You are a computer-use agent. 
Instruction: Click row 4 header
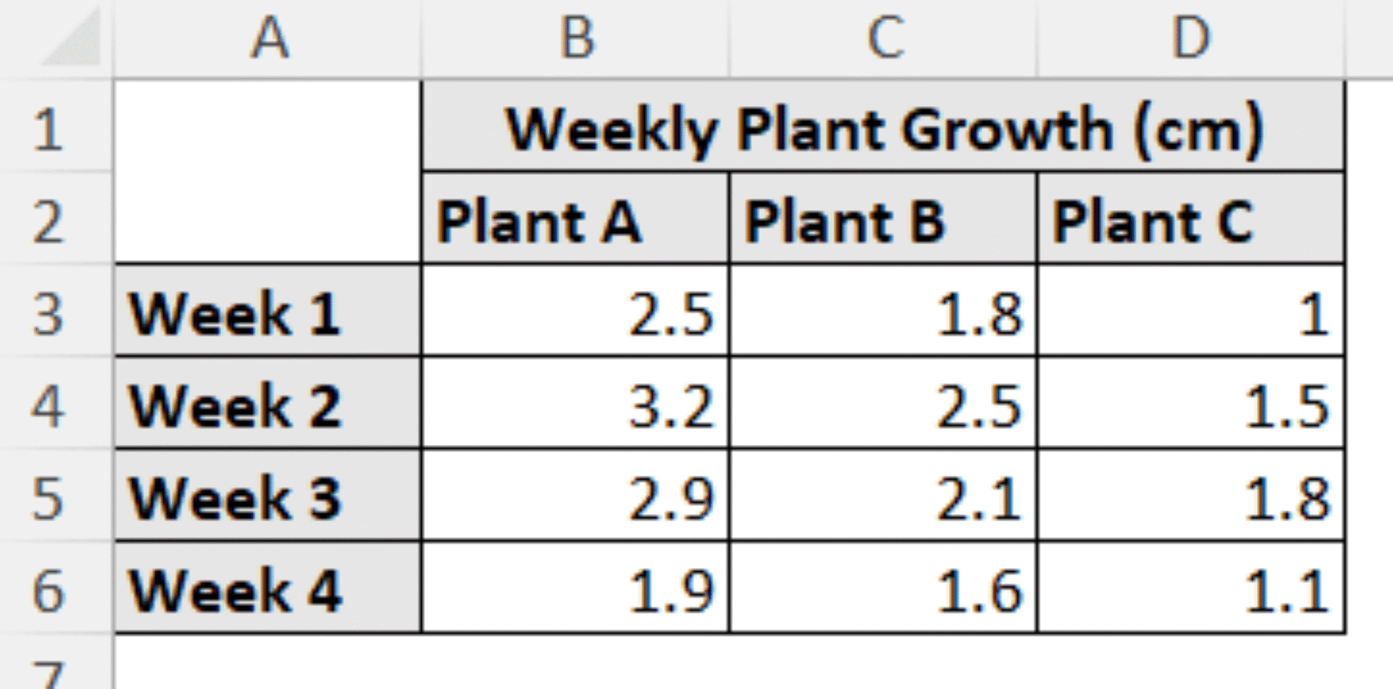pyautogui.click(x=49, y=404)
